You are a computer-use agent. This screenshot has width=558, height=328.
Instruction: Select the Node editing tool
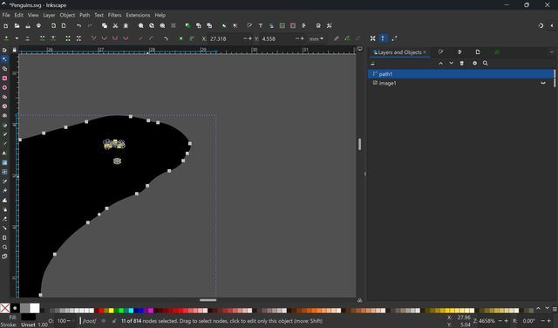tap(4, 59)
